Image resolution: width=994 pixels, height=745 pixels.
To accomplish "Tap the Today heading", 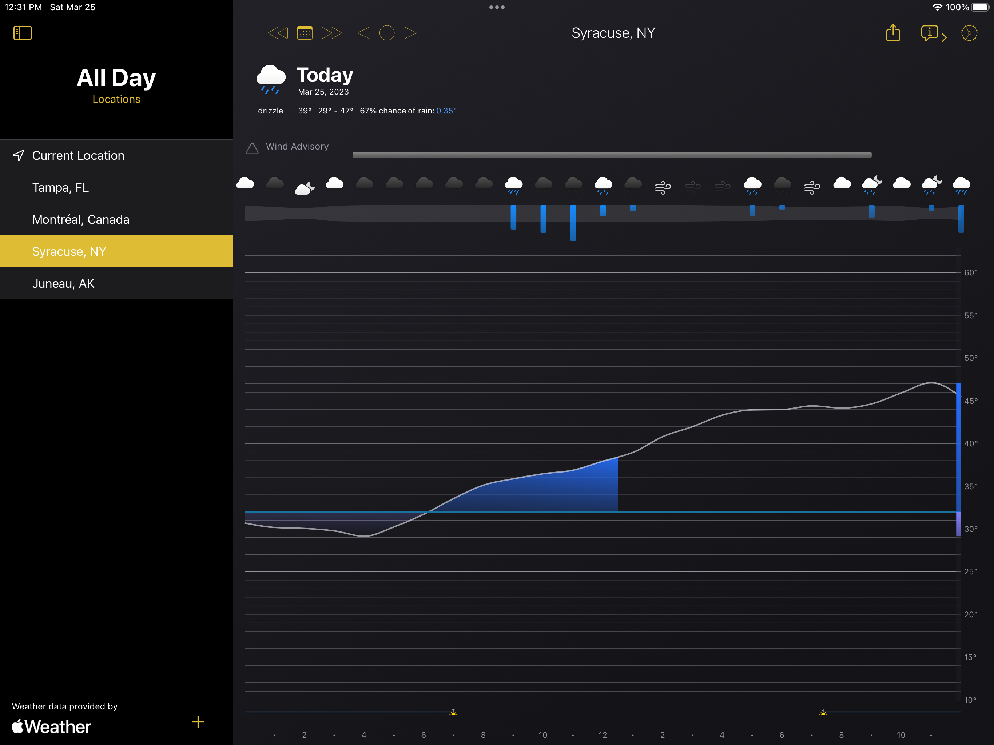I will coord(325,75).
